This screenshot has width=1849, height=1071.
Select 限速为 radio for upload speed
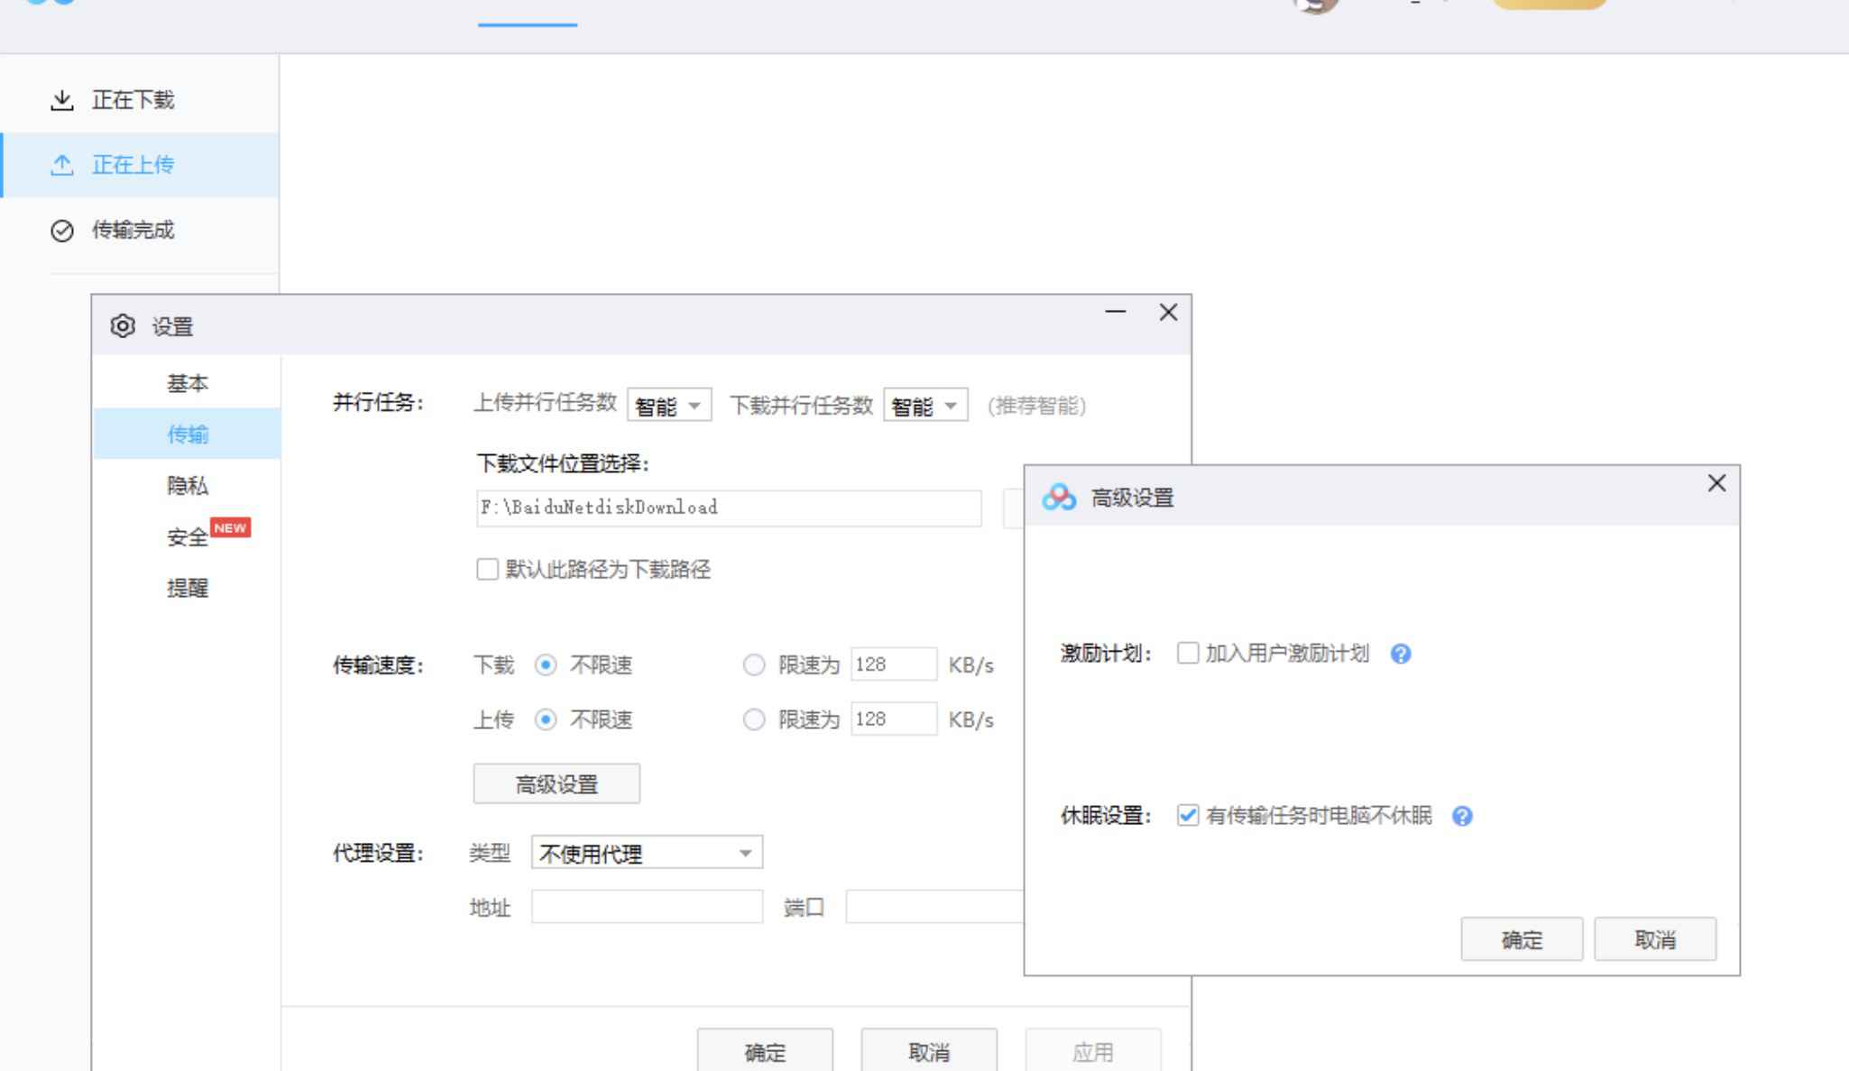tap(754, 719)
